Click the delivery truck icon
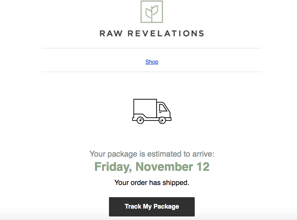Image resolution: width=297 pixels, height=220 pixels. pos(151,111)
